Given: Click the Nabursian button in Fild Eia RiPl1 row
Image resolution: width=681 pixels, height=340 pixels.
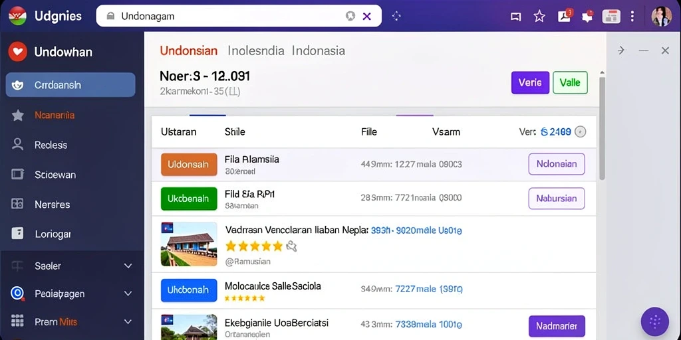Looking at the screenshot, I should pos(557,199).
